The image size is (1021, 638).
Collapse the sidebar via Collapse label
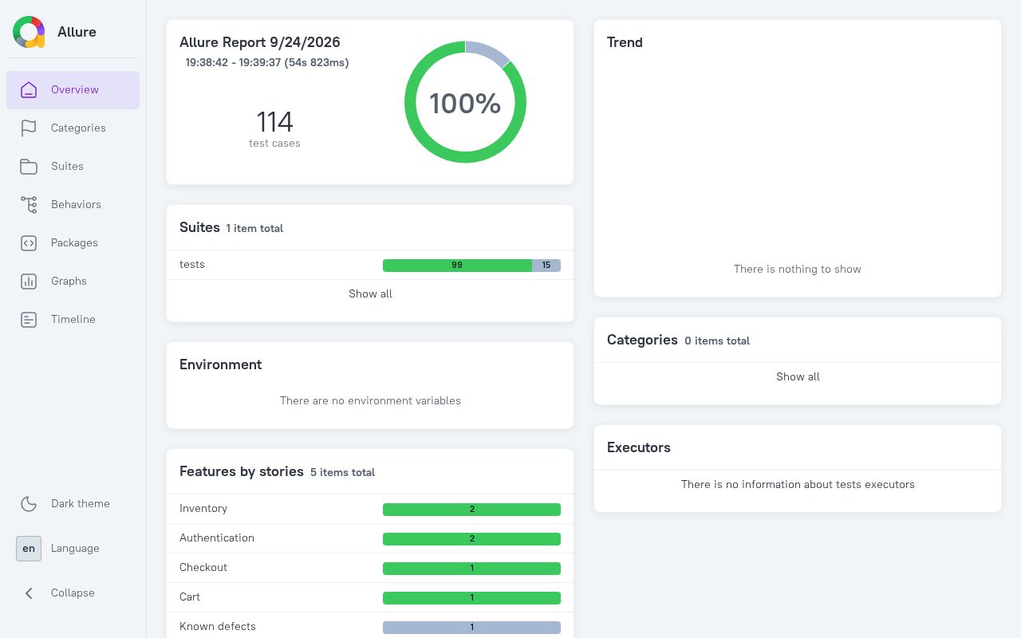coord(73,593)
